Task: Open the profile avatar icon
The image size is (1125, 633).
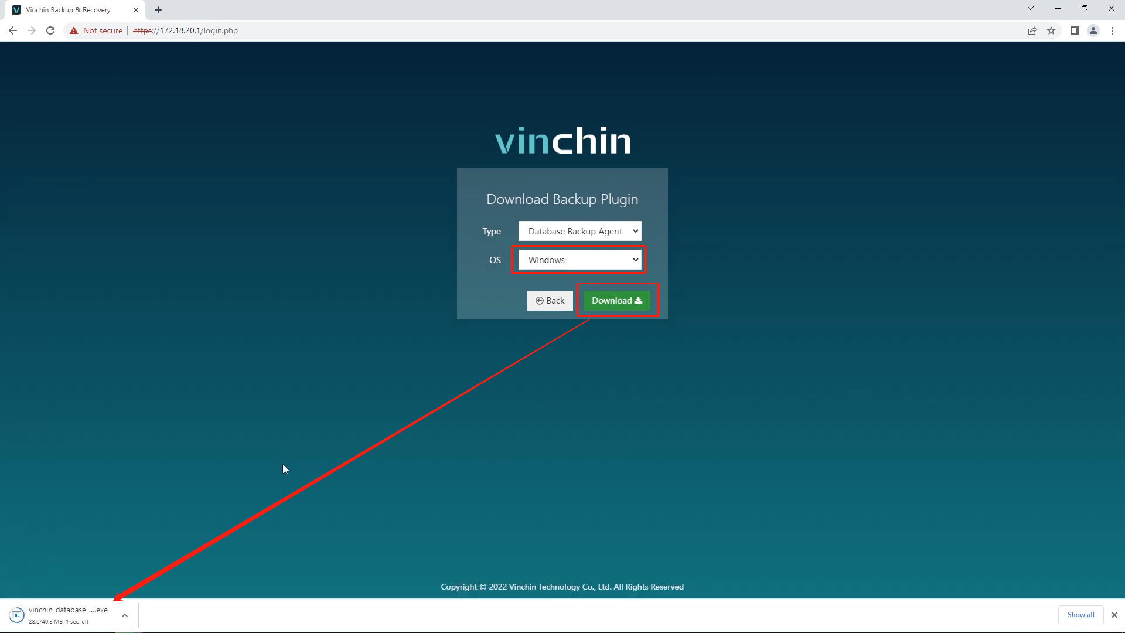Action: coord(1093,30)
